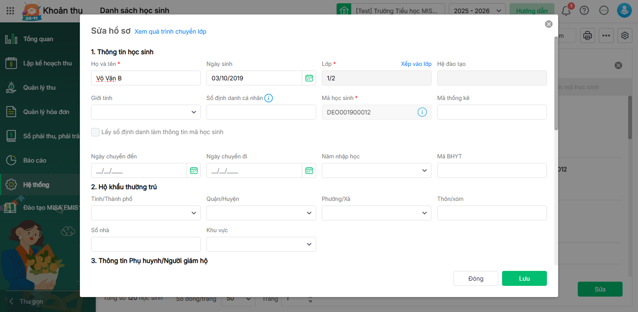Click info icon beside Số định danh cá nhân
The width and height of the screenshot is (638, 312).
coord(269,98)
